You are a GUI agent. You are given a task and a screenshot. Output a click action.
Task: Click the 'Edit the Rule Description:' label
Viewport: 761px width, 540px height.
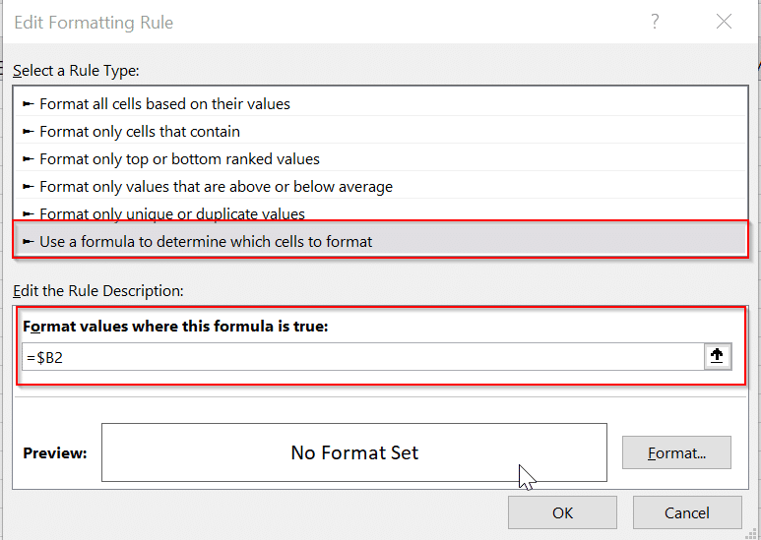pyautogui.click(x=97, y=290)
